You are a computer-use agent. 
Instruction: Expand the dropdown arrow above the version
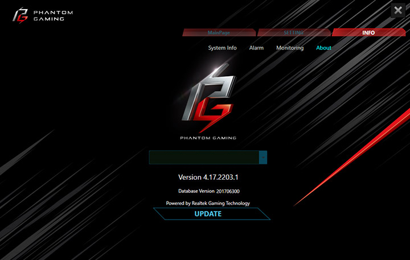[263, 157]
